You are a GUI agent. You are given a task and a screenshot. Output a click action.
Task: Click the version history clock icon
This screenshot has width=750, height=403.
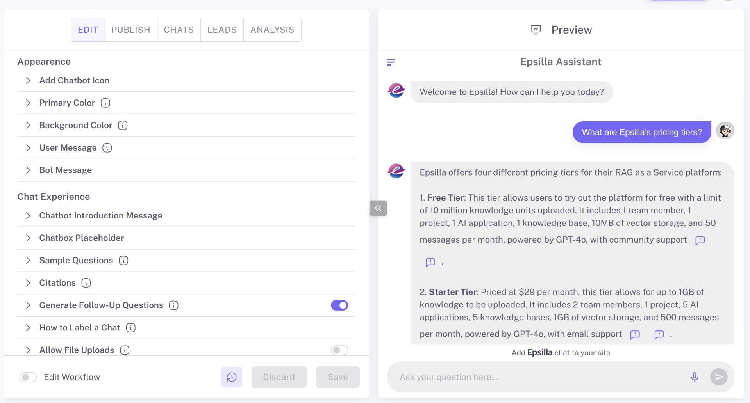[232, 377]
